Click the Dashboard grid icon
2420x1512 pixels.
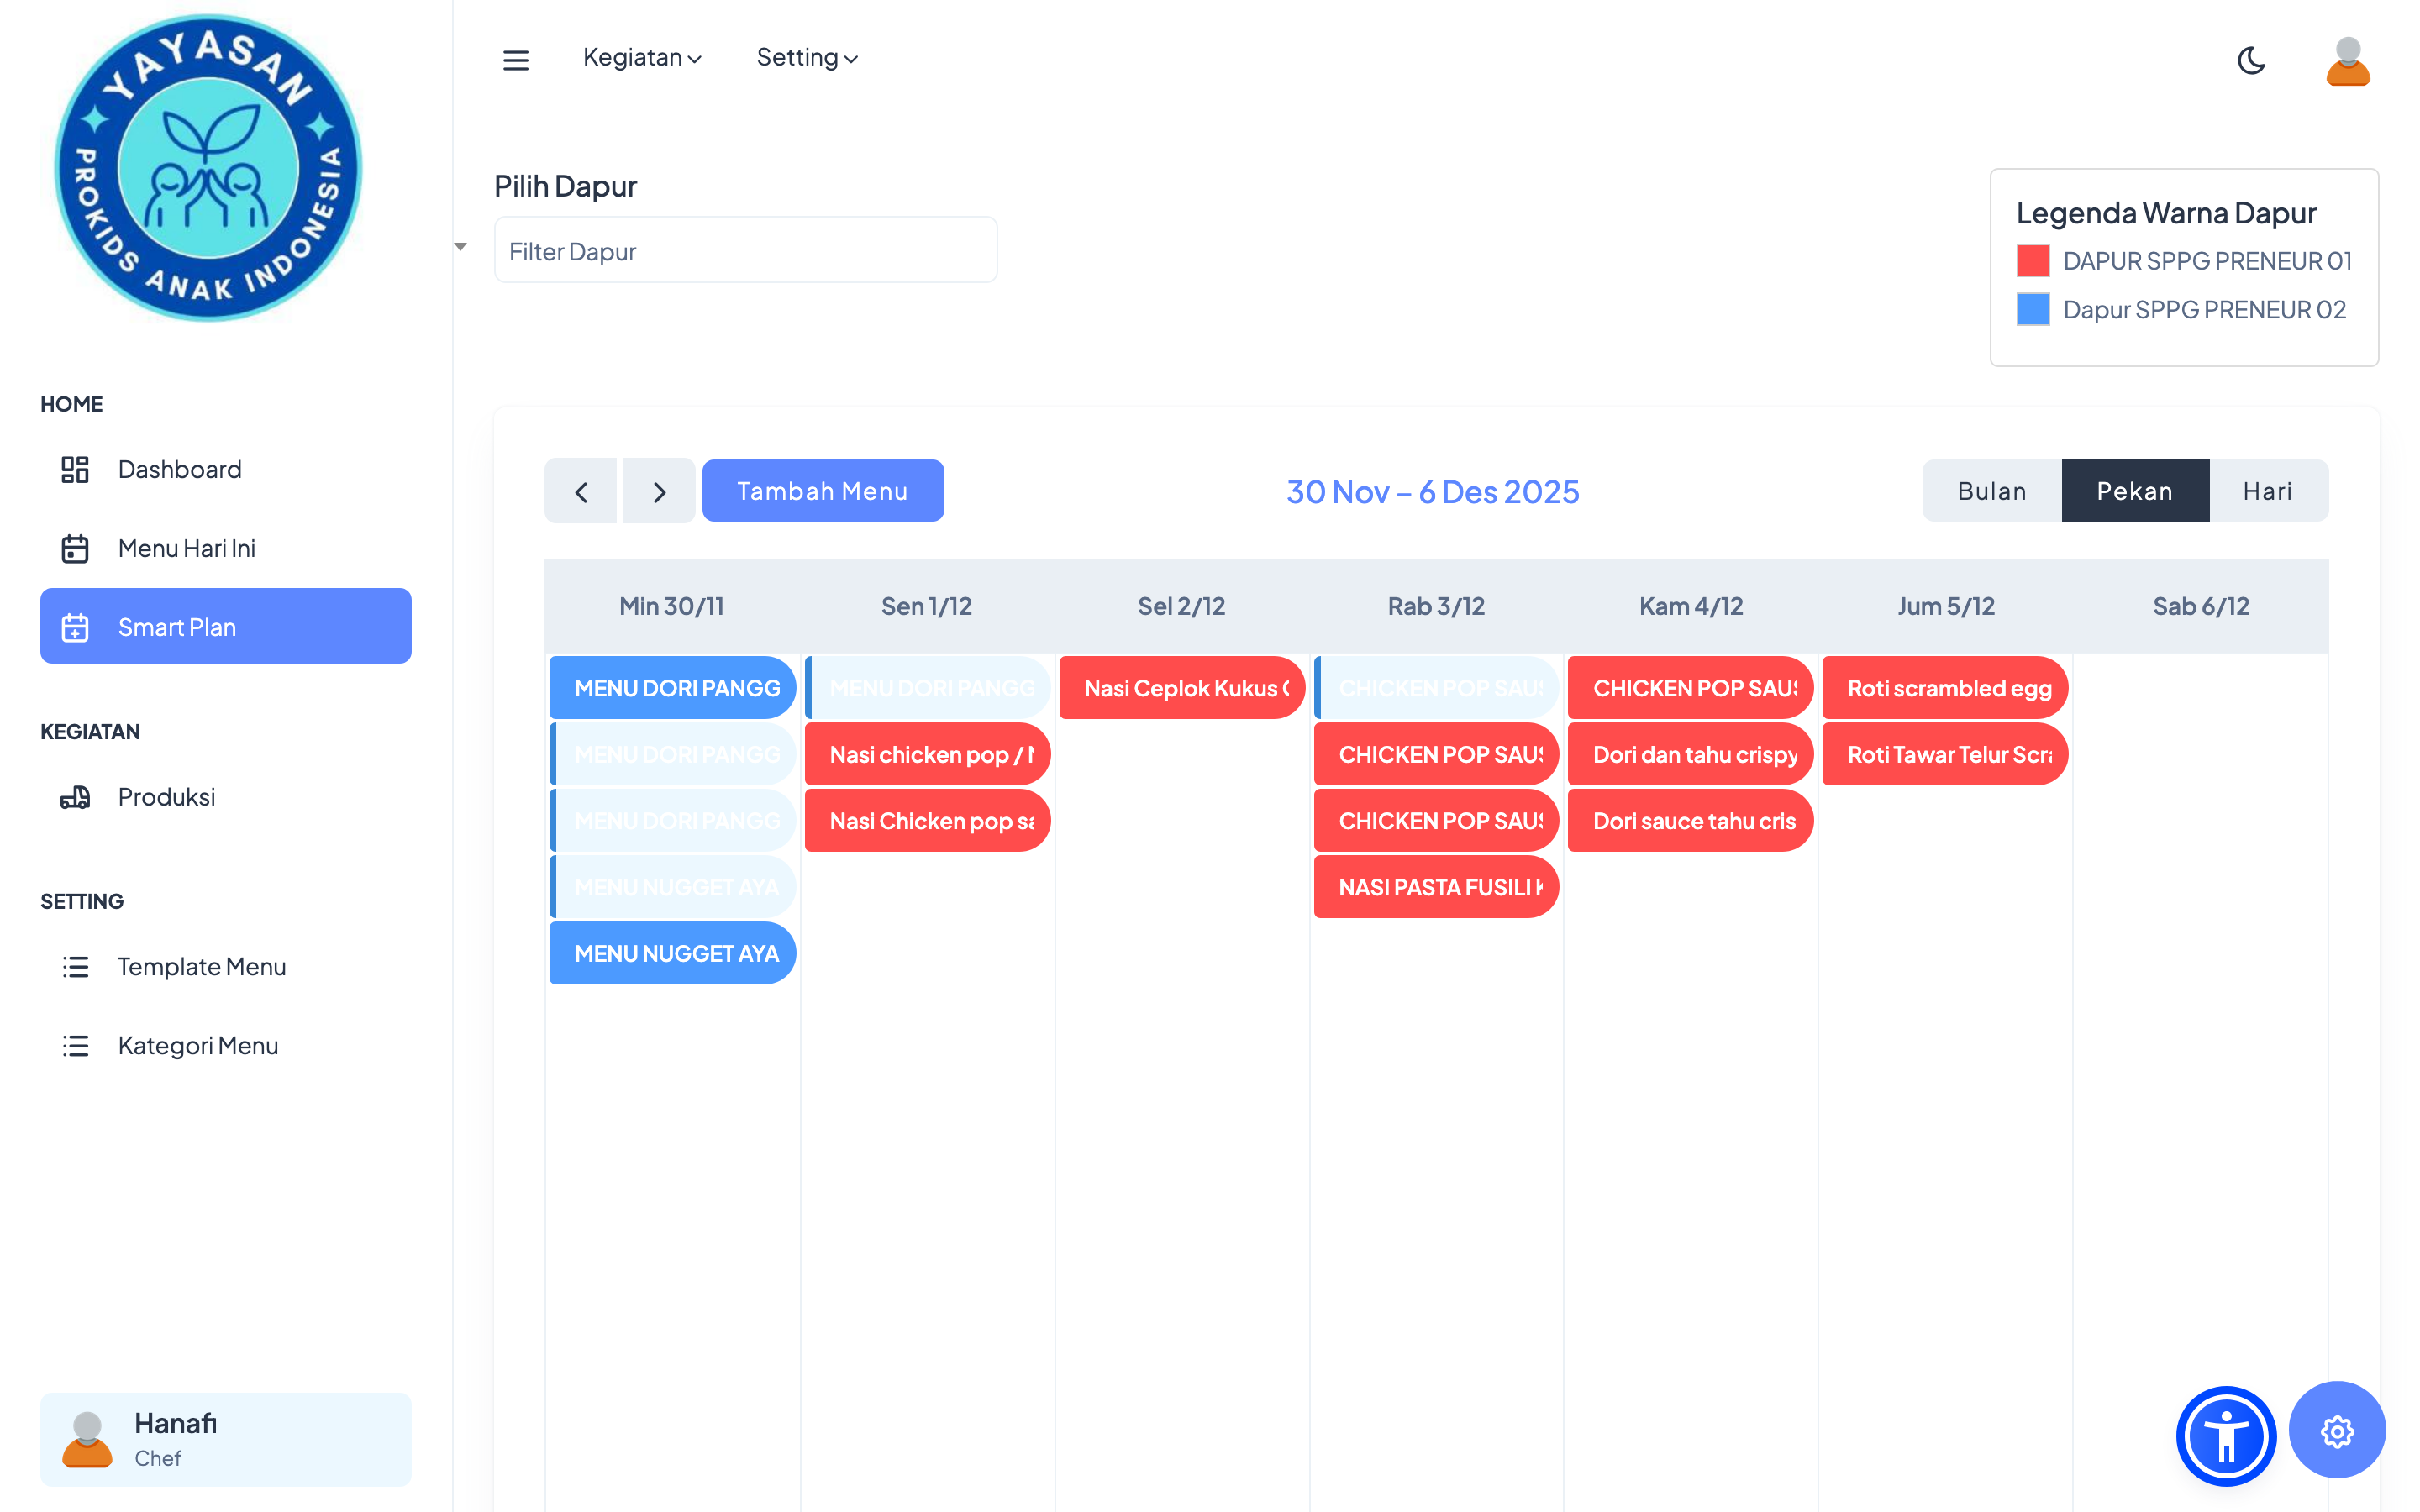(75, 469)
